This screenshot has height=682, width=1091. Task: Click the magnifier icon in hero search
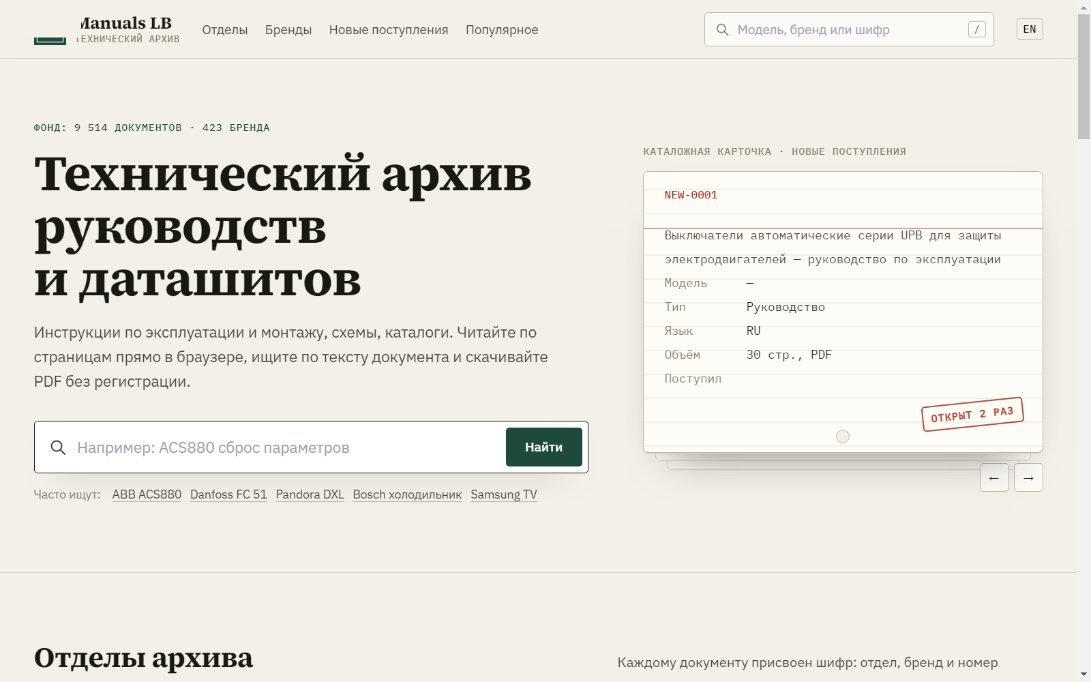(59, 447)
